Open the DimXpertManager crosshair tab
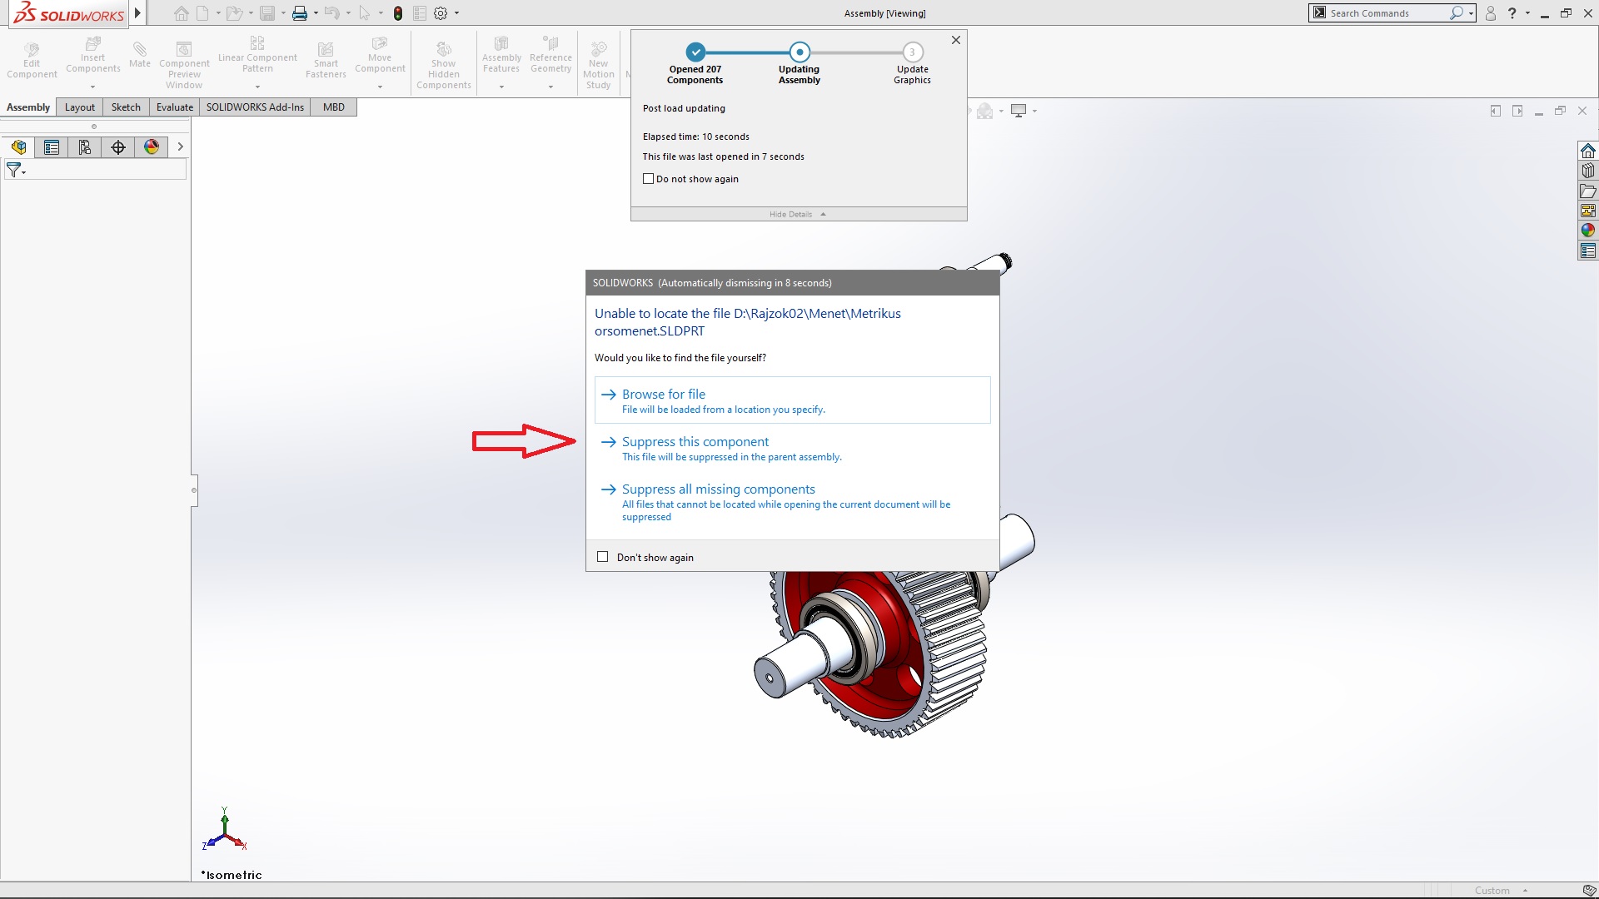Viewport: 1599px width, 899px height. [x=118, y=147]
